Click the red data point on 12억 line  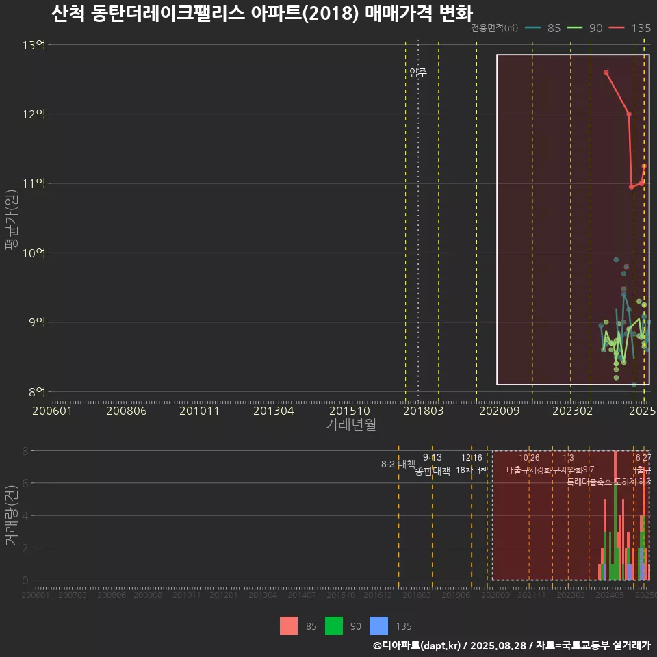tap(629, 114)
